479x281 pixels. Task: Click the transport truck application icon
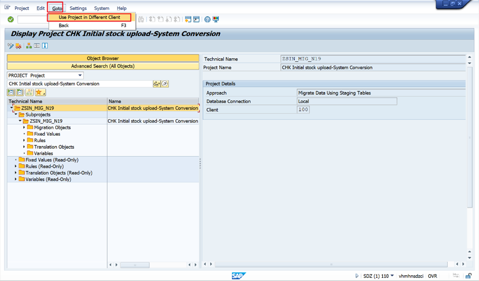[x=18, y=46]
